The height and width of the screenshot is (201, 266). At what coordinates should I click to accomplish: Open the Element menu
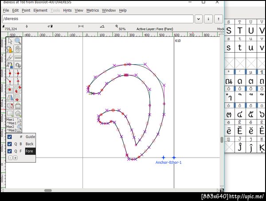(x=40, y=10)
